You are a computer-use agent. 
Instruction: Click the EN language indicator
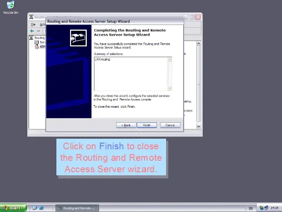[x=251, y=208]
